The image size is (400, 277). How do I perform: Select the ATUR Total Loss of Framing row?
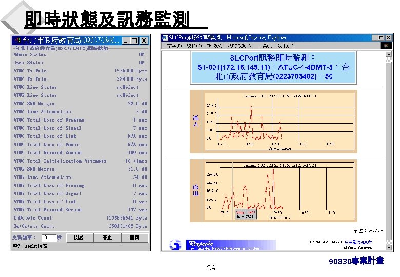pyautogui.click(x=80, y=185)
